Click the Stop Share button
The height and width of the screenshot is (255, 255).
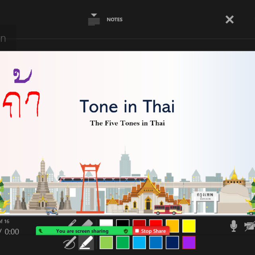151,231
